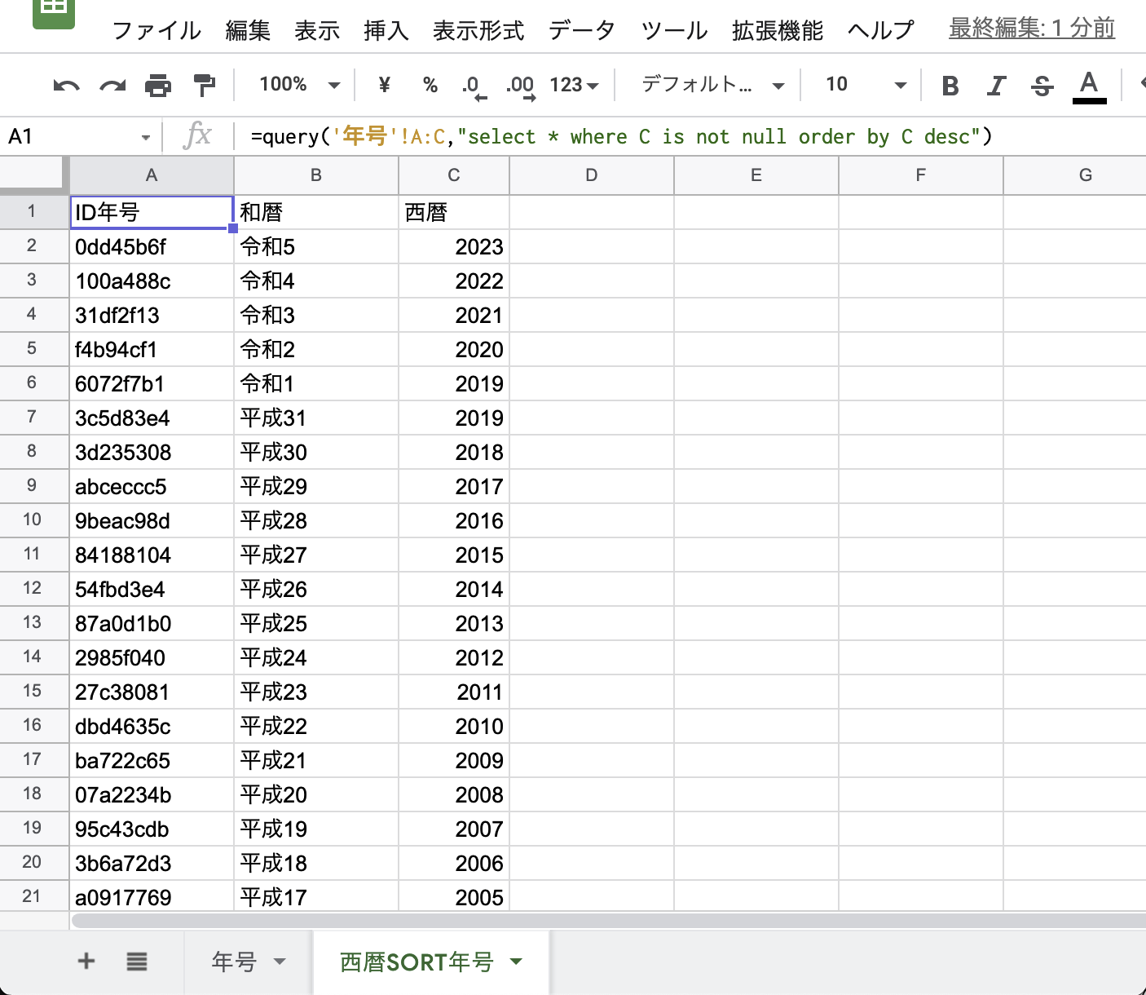Select the paint format roller icon

click(204, 85)
